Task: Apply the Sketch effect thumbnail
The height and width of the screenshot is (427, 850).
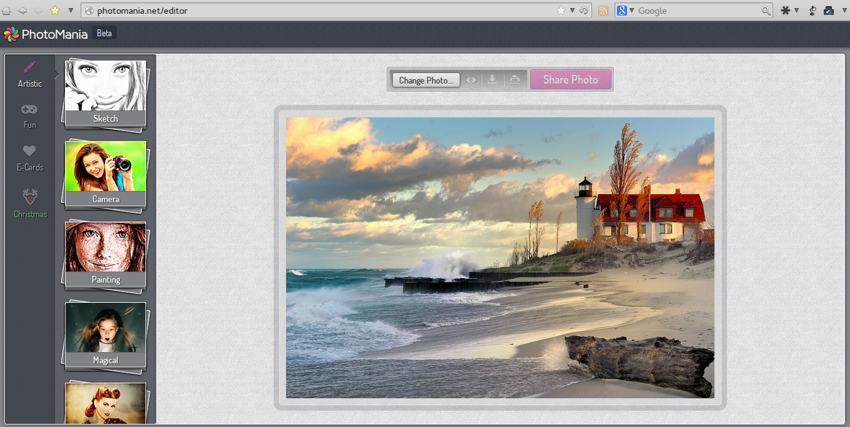Action: tap(106, 93)
